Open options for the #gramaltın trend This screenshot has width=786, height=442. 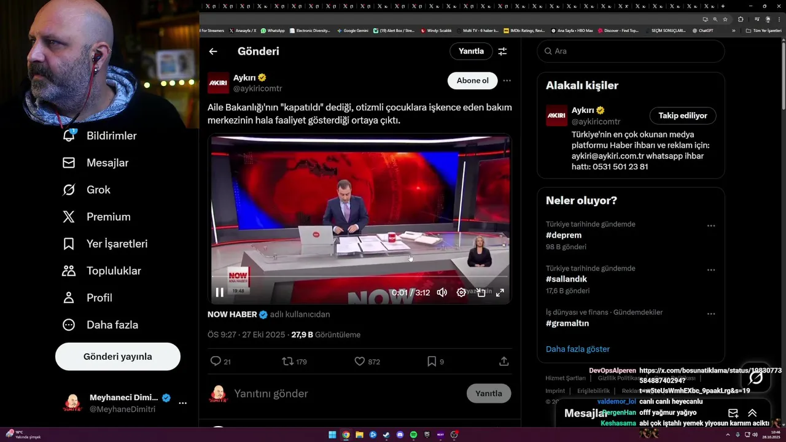(x=711, y=314)
